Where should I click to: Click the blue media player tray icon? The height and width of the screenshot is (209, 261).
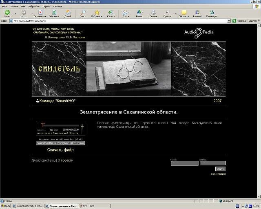(x=250, y=206)
